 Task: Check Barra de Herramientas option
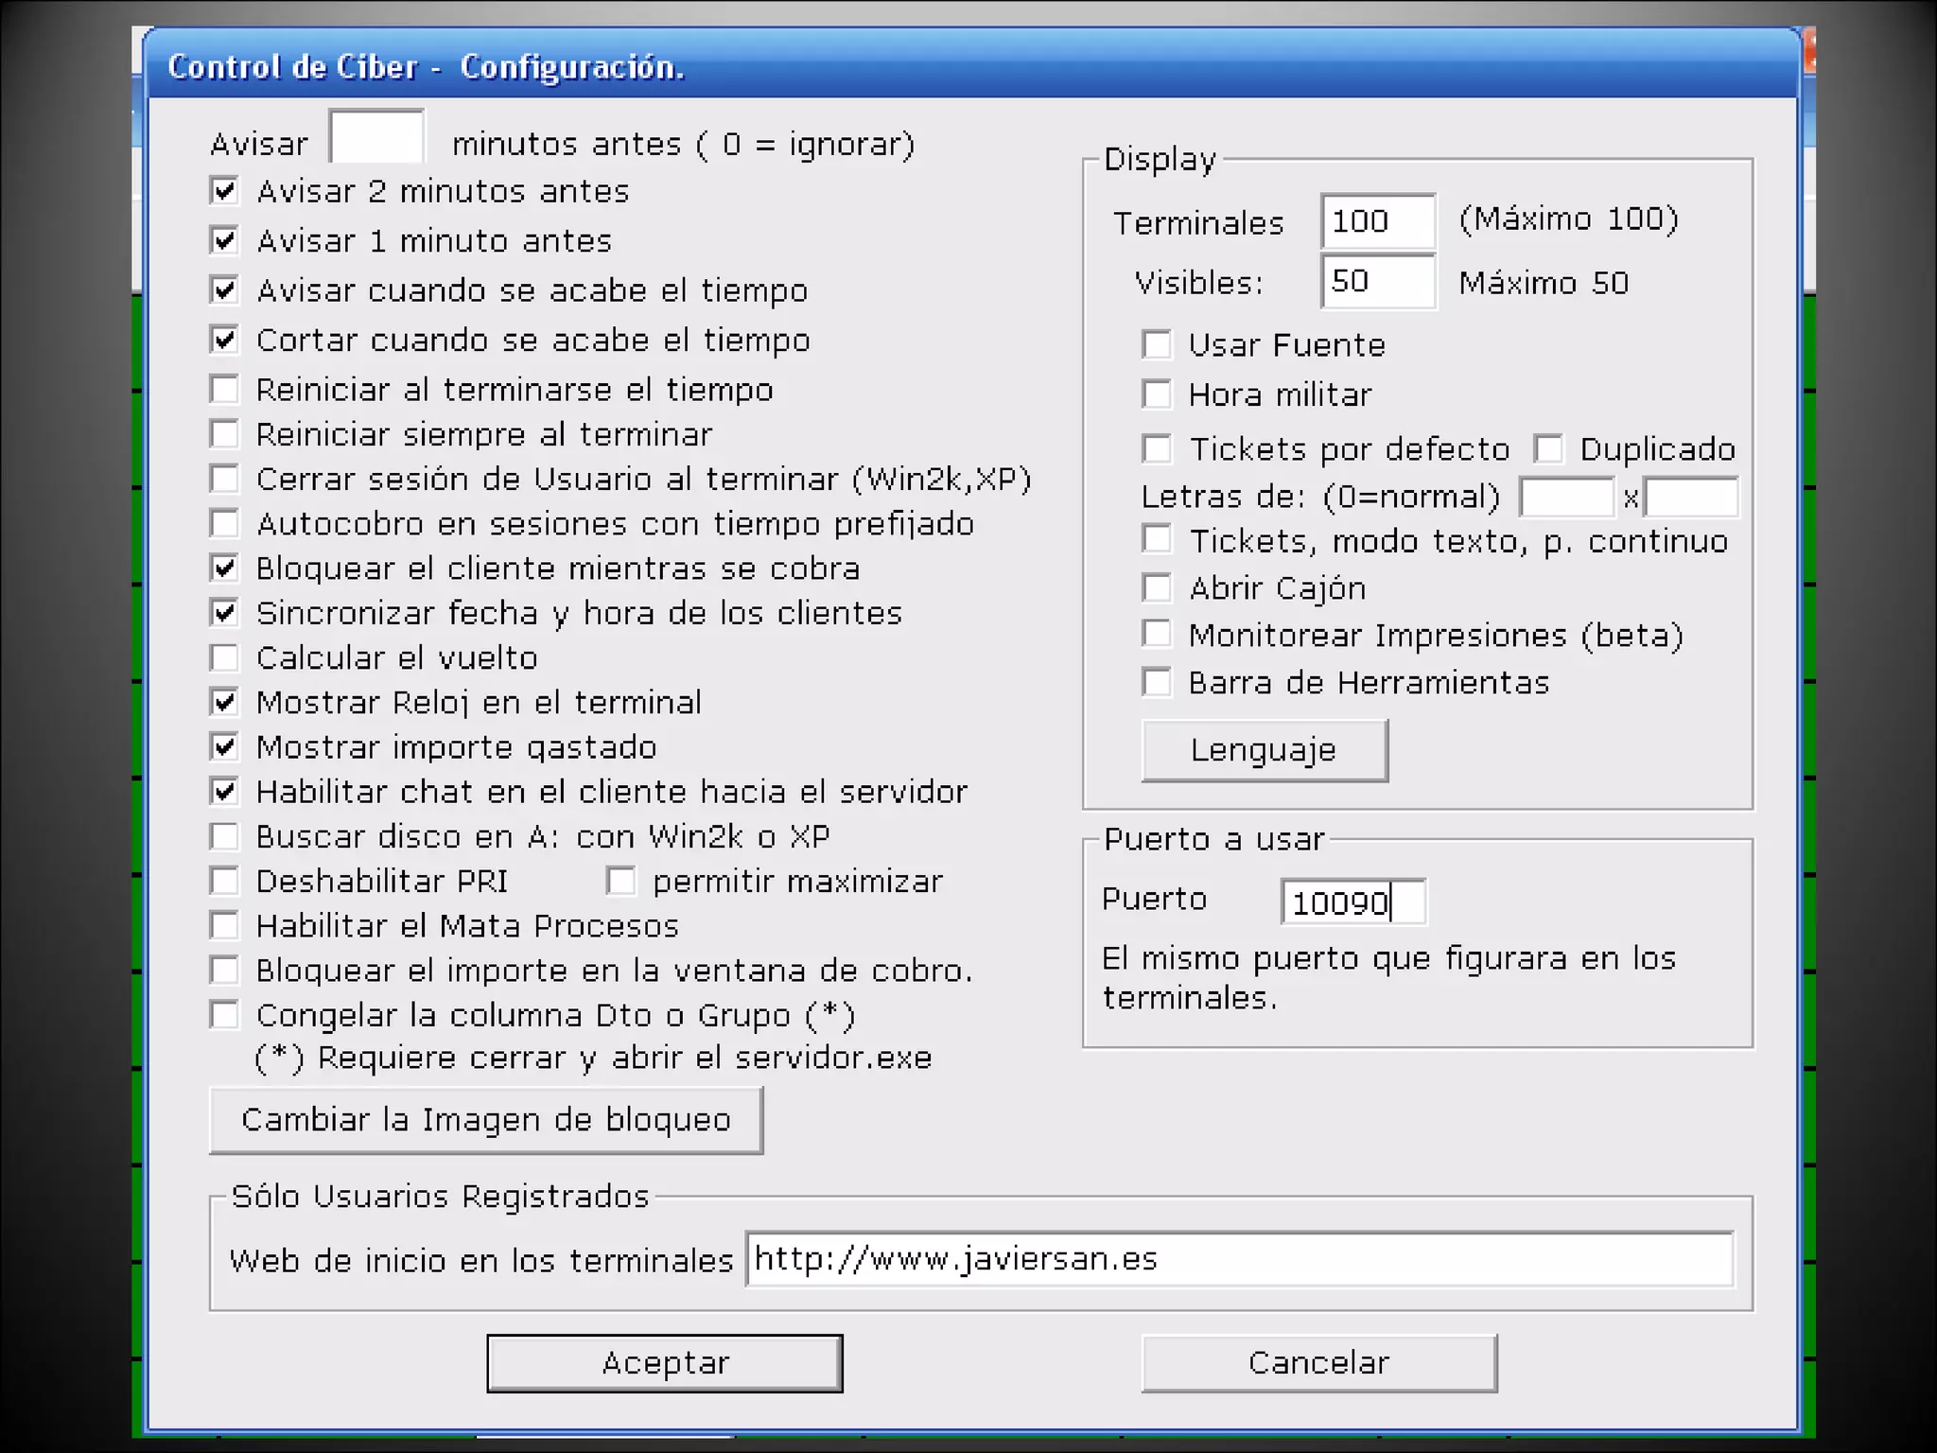pos(1157,682)
